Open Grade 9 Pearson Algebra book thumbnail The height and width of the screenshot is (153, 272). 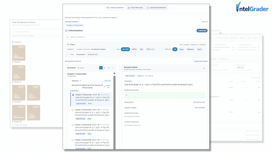(34, 113)
